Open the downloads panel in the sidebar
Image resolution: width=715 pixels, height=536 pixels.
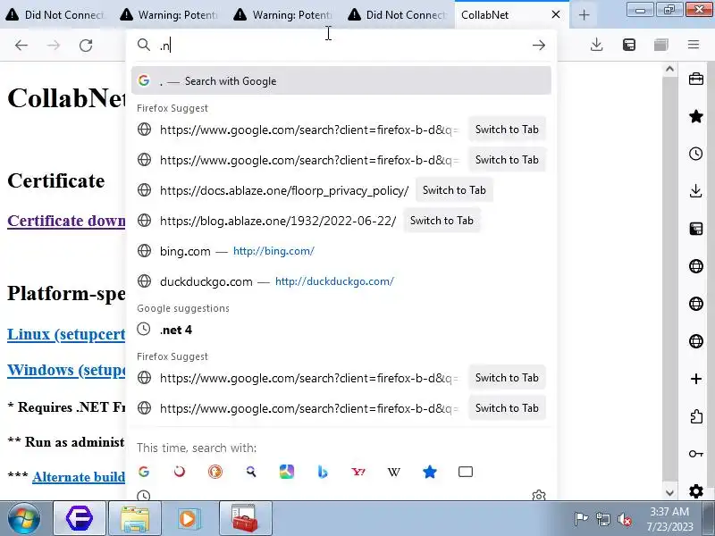point(696,191)
